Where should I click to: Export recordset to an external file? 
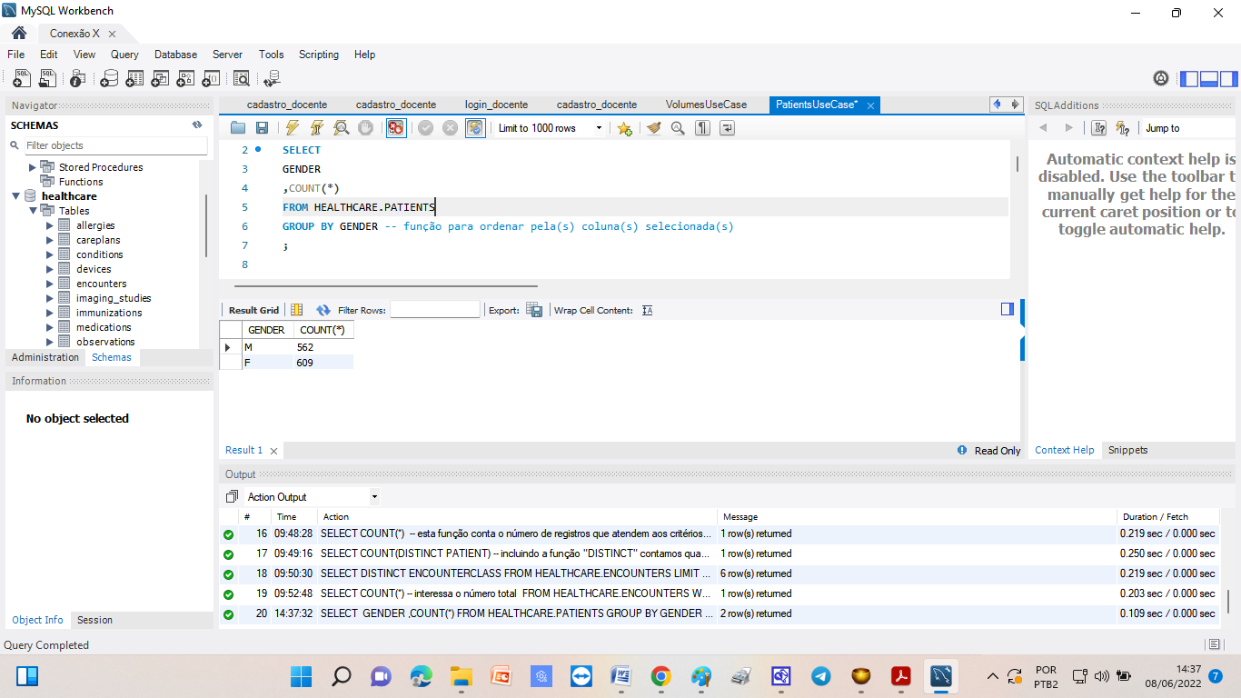(534, 310)
